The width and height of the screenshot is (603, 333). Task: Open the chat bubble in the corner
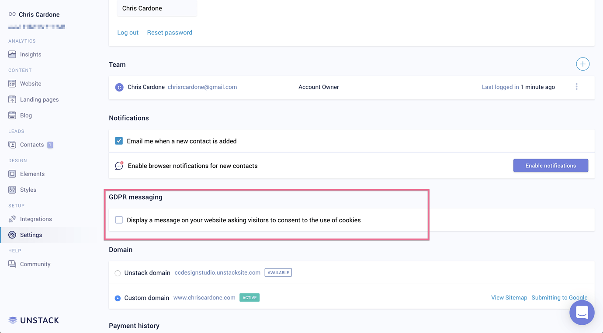[x=582, y=313]
